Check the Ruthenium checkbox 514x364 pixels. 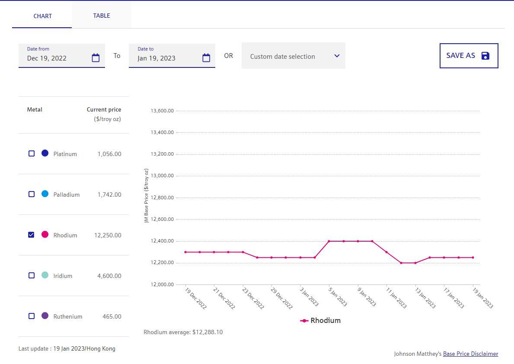click(x=32, y=316)
